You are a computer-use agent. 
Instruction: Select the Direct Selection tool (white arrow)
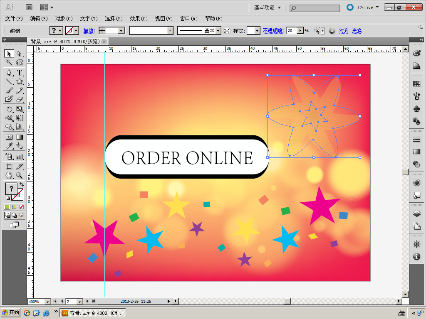[19, 54]
